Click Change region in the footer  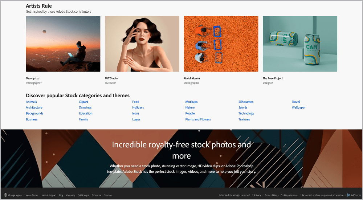point(15,195)
